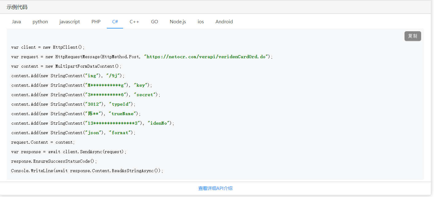Select the javascript tab

coord(70,22)
